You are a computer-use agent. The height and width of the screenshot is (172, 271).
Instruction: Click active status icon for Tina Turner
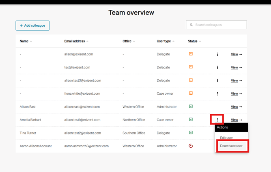click(191, 132)
